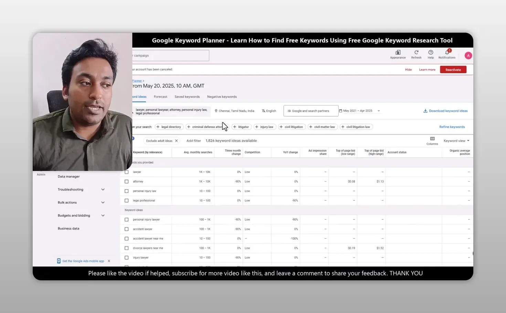Screen dimensions: 506x313
Task: Click the download icon beside Download keyword ideas
Action: tap(425, 111)
